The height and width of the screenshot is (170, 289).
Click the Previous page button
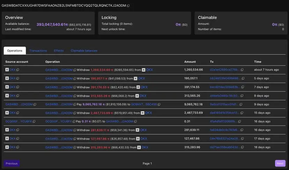(12, 163)
